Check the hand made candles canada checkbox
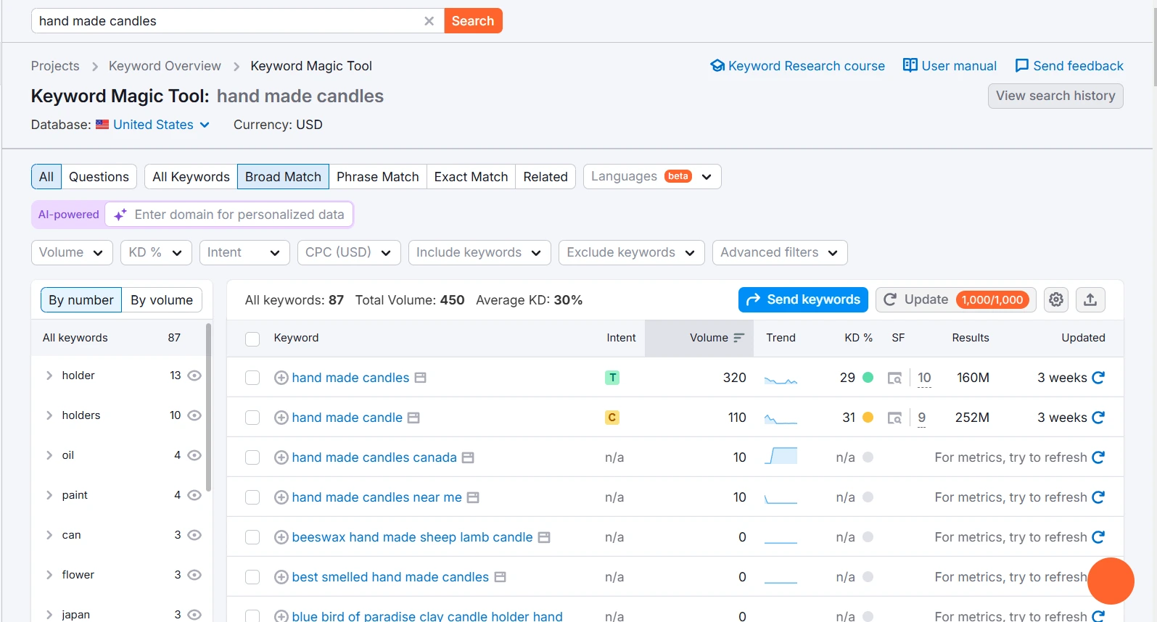Viewport: 1157px width, 622px height. [252, 457]
